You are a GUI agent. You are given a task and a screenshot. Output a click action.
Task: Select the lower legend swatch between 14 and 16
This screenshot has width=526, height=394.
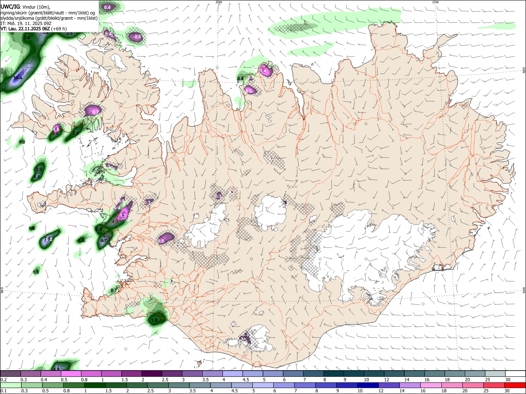click(x=410, y=385)
